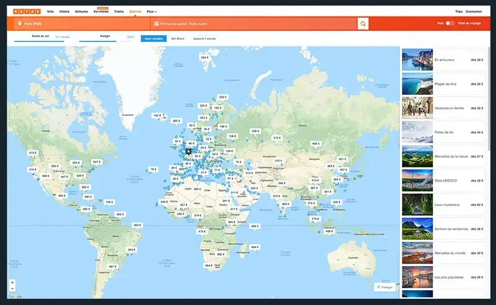Click the Paris origin marker on map
Viewport: 496px width, 305px height.
pos(189,150)
